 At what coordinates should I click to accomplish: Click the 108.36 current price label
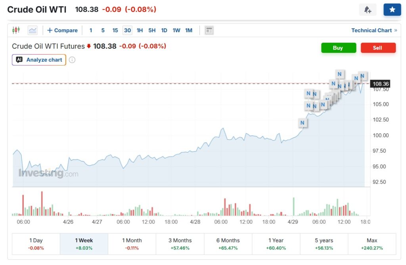pos(381,84)
